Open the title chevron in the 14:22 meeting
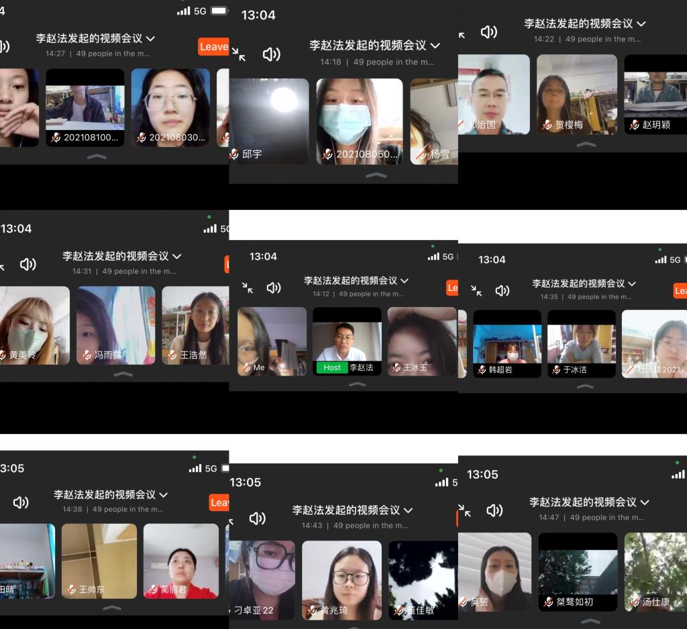687x629 pixels. tap(641, 23)
